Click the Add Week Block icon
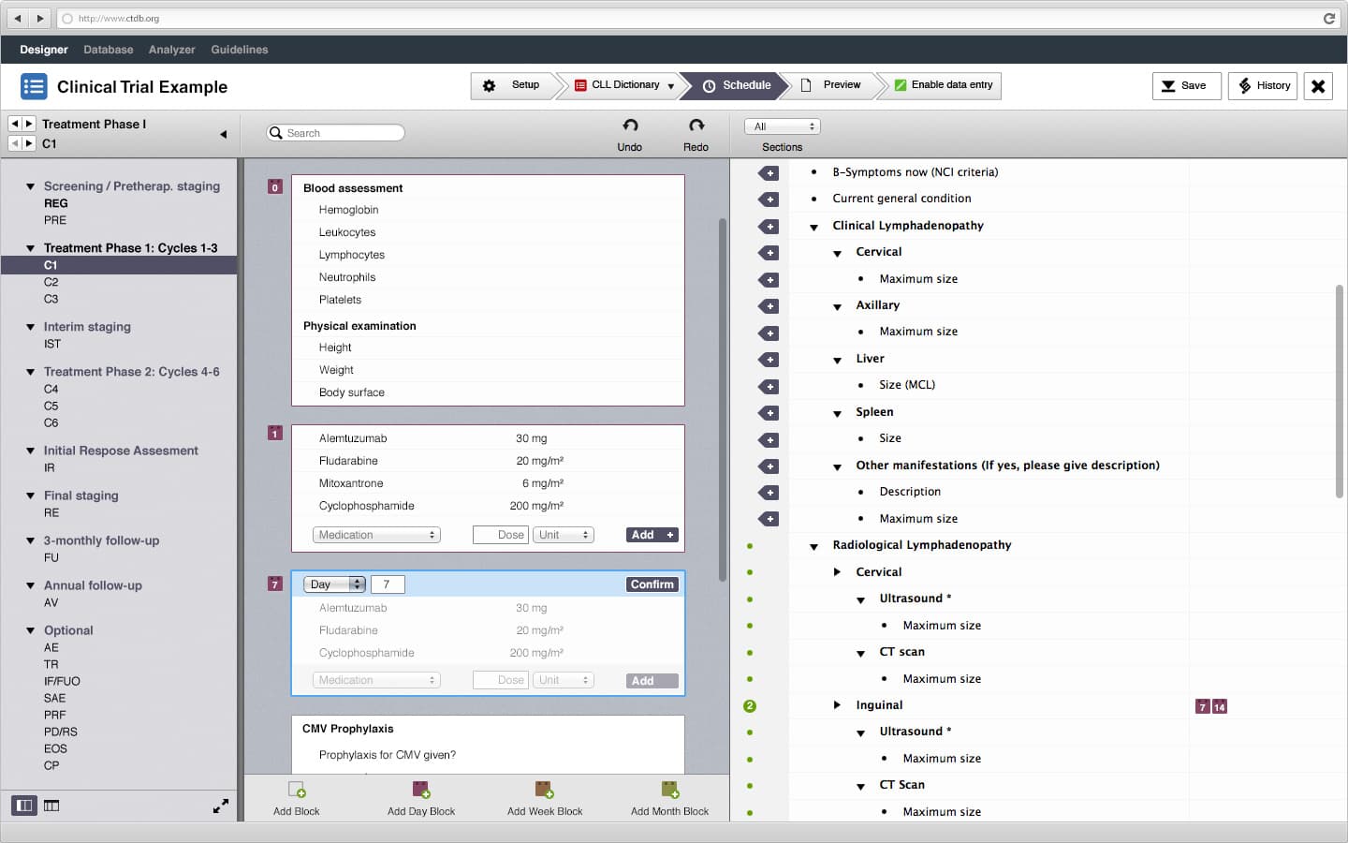Image resolution: width=1348 pixels, height=843 pixels. point(544,790)
